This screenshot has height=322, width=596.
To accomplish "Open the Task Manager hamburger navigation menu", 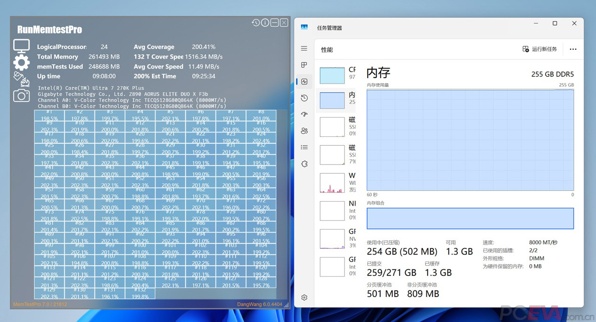I will 304,48.
